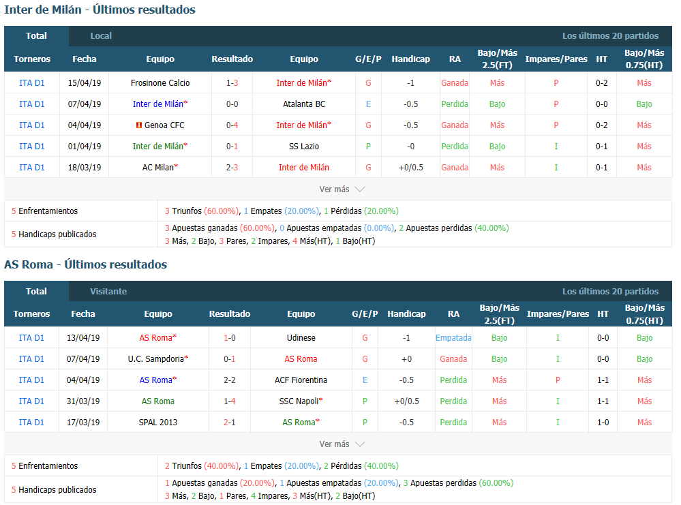
Task: Expand Ver más chevron under AS Roma table
Action: [360, 444]
